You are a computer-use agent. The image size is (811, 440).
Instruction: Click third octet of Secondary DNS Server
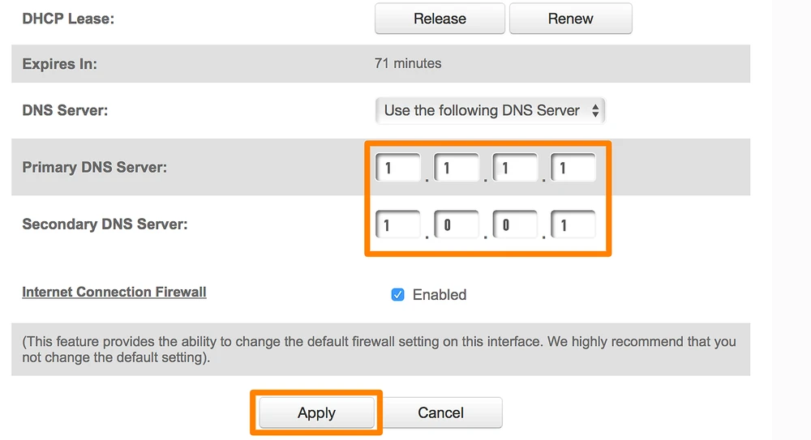(515, 224)
